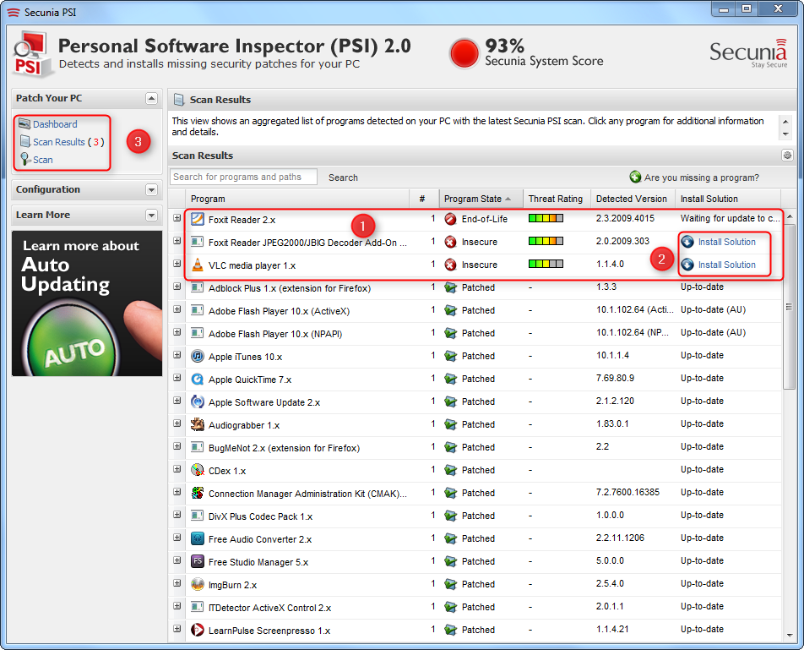Click the Audiograbber program icon

click(x=198, y=424)
